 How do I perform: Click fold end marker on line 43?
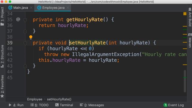coord(25,66)
